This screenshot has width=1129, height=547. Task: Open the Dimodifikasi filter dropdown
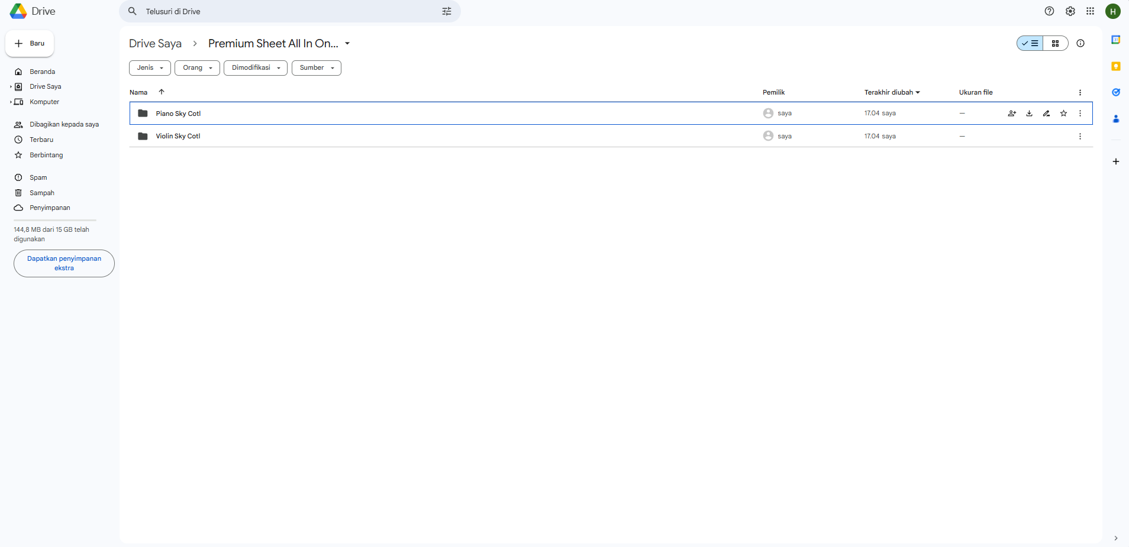pyautogui.click(x=255, y=68)
